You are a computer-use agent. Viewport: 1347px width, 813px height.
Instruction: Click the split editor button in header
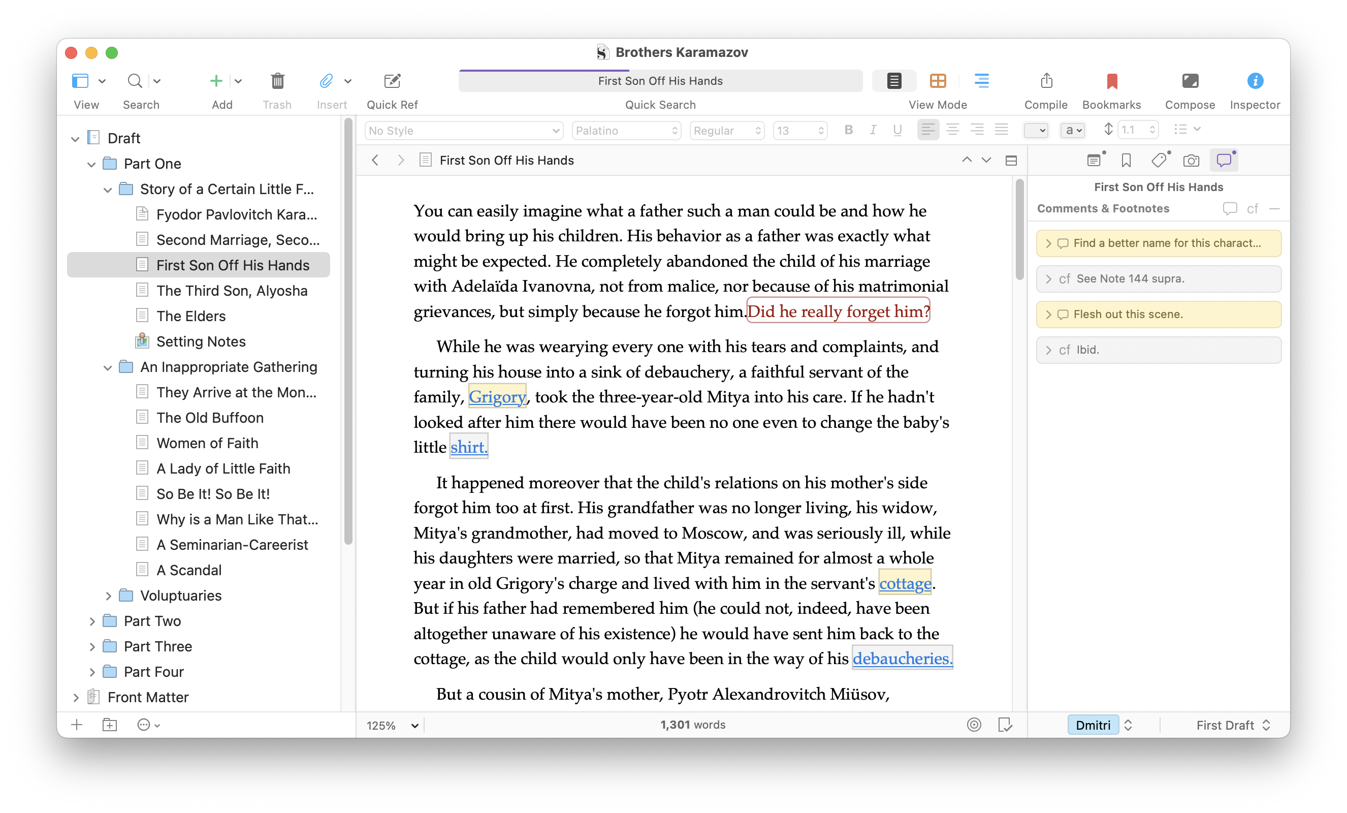[1011, 161]
